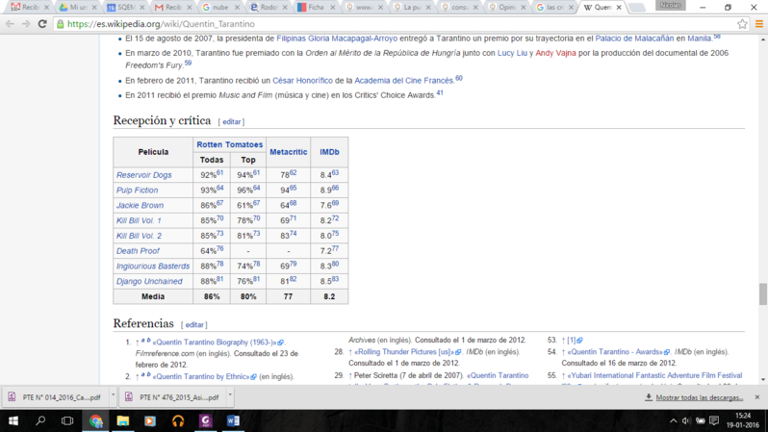Image resolution: width=768 pixels, height=432 pixels.
Task: Open the Chrome hamburger menu
Action: [x=758, y=23]
